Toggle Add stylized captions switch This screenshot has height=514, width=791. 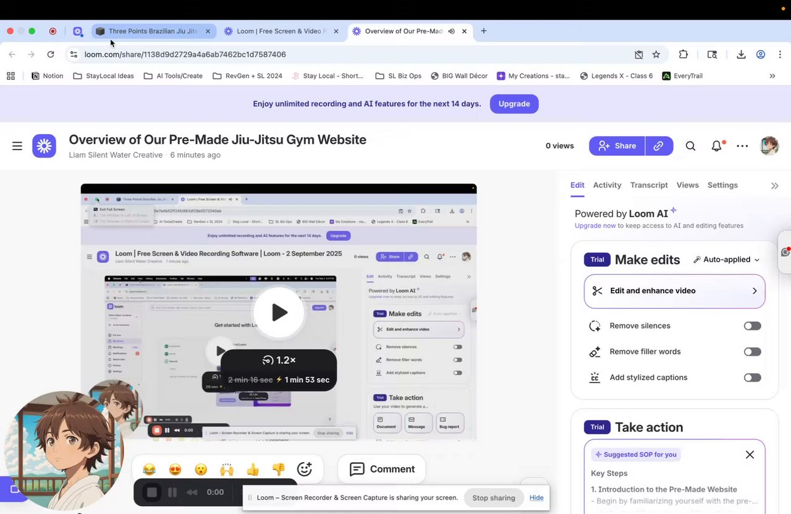pos(752,377)
